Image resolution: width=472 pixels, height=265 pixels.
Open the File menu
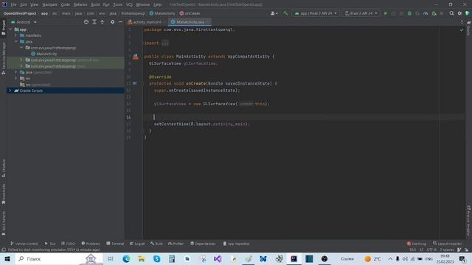tap(13, 4)
